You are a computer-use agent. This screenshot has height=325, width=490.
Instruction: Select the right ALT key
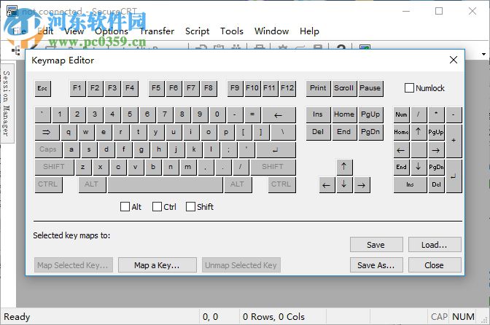(x=238, y=184)
